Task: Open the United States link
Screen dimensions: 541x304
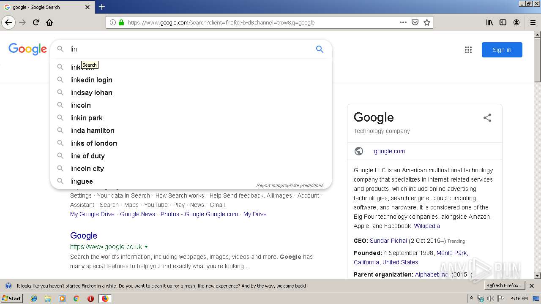Action: (400, 262)
